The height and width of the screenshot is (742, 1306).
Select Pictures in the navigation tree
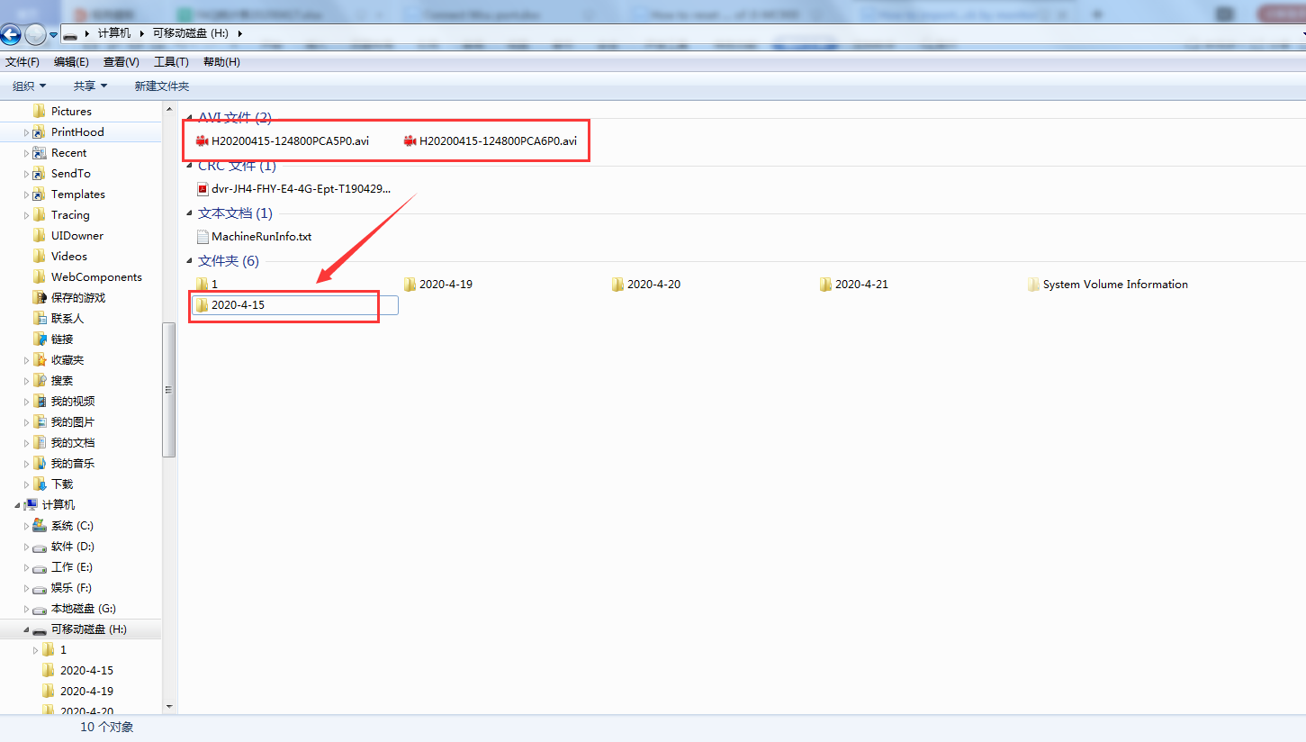71,112
